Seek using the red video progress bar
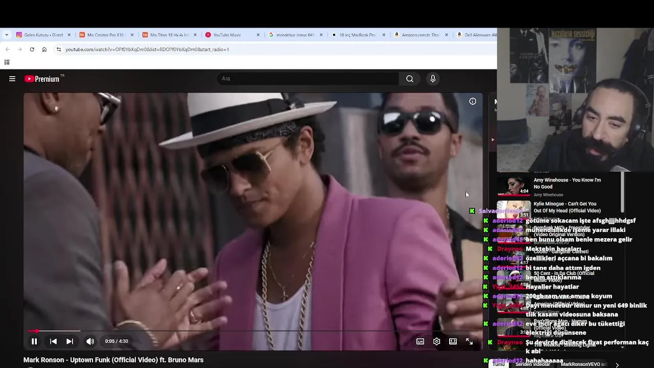654x368 pixels. point(253,331)
